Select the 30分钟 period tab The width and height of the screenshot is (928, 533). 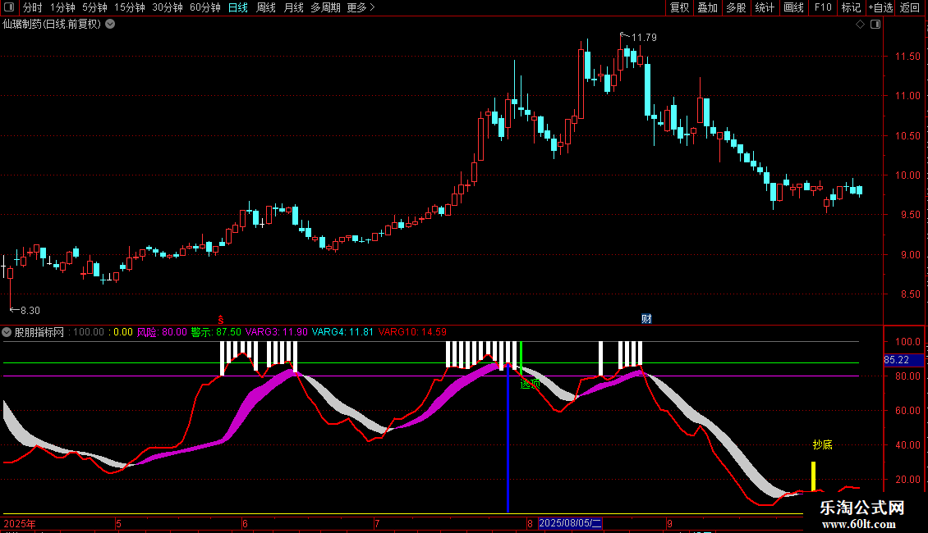pos(168,8)
